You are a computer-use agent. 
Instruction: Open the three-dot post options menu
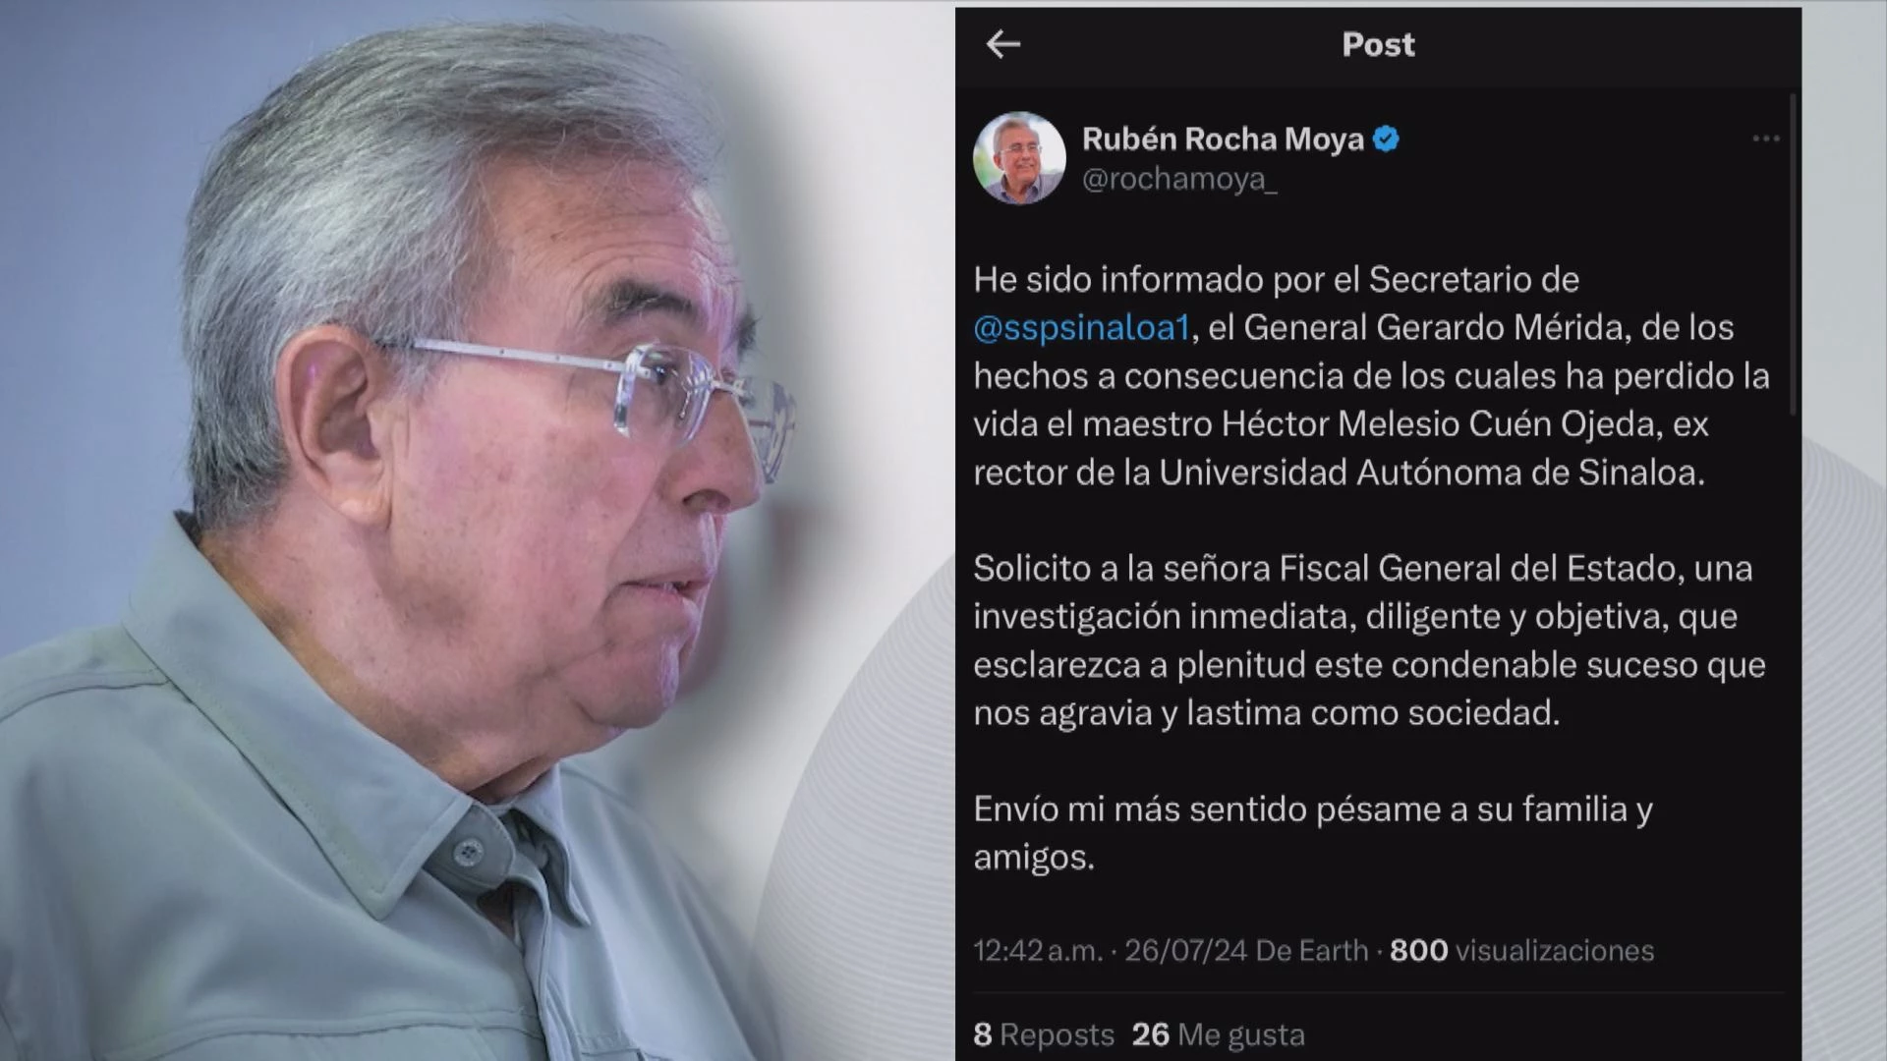click(x=1765, y=139)
